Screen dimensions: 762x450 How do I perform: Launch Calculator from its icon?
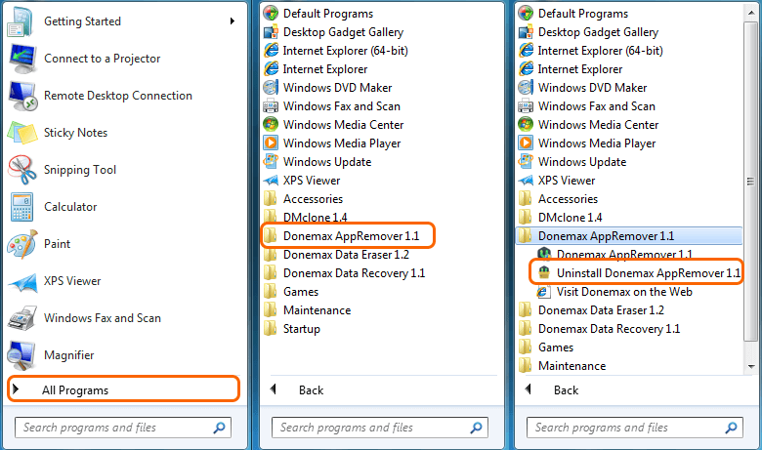point(21,207)
